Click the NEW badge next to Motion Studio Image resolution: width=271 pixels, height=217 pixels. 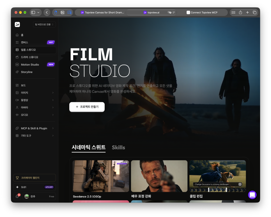51,64
